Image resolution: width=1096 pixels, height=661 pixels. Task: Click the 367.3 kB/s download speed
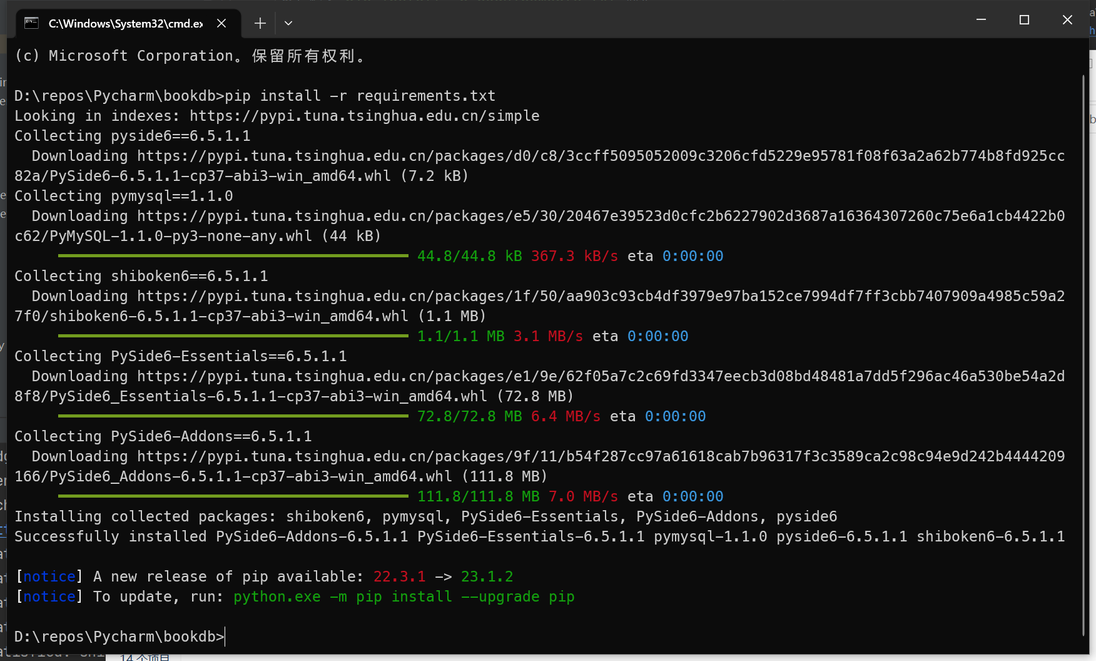(x=574, y=256)
